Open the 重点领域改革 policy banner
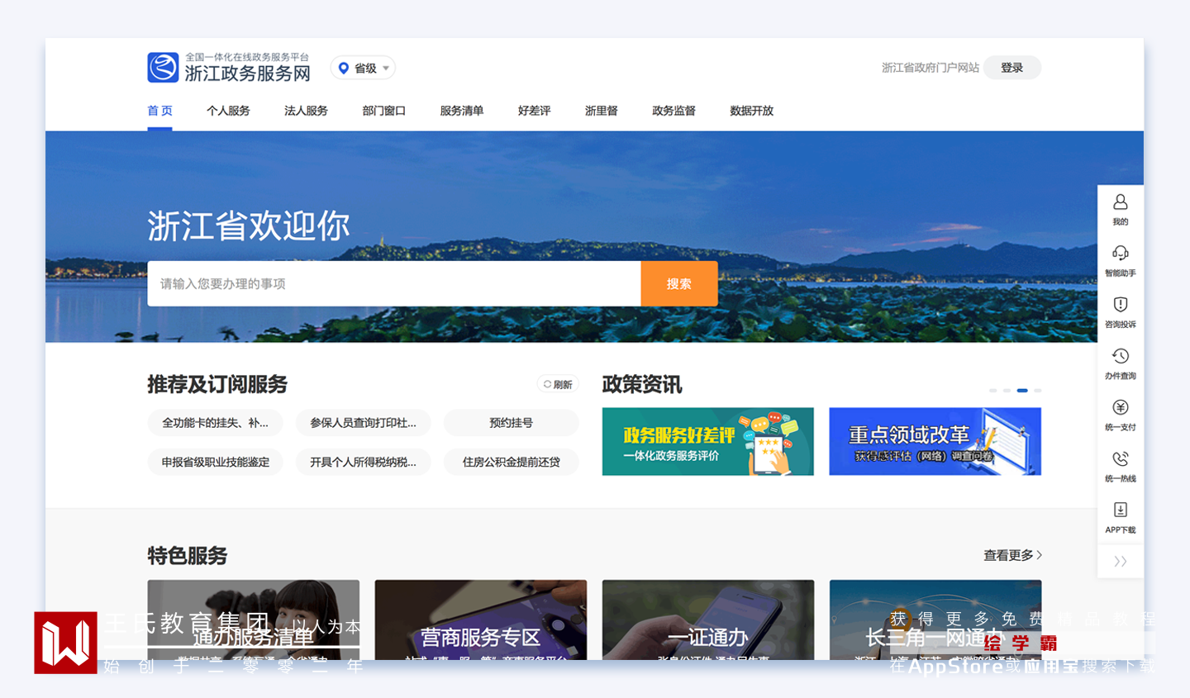The height and width of the screenshot is (698, 1190). click(935, 442)
